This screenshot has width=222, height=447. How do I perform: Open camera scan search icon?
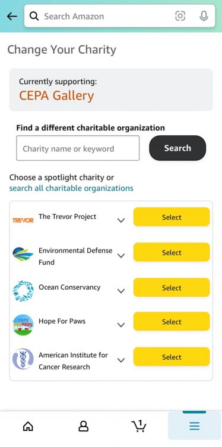(x=180, y=16)
